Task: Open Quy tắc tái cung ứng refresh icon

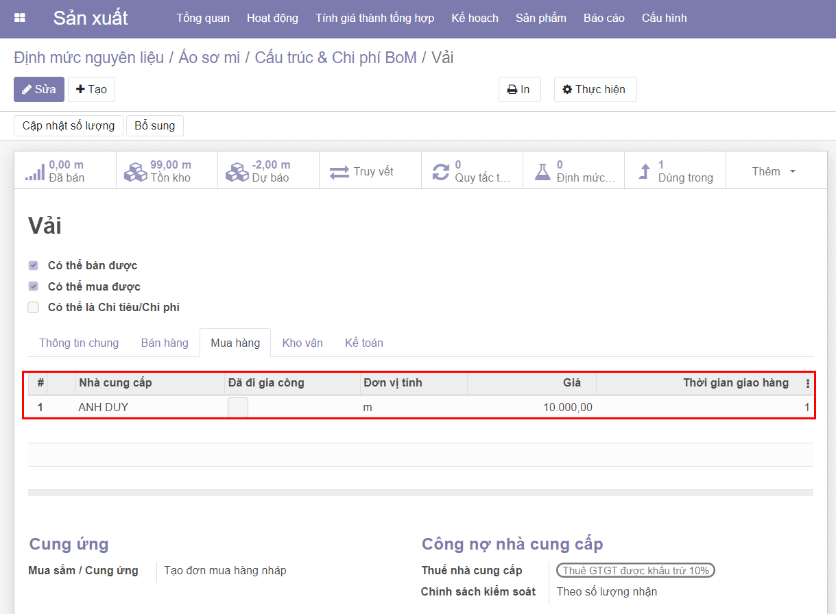Action: 440,171
